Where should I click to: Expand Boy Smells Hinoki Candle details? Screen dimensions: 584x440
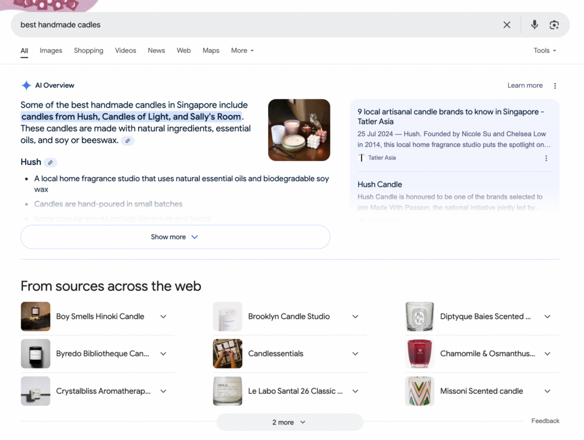(x=163, y=316)
